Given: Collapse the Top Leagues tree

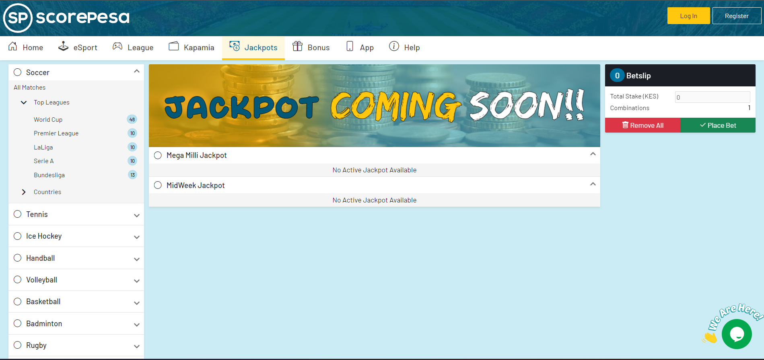Looking at the screenshot, I should (24, 102).
